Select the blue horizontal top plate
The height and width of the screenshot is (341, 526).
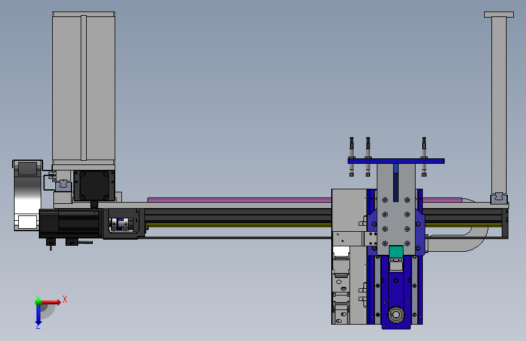pyautogui.click(x=396, y=161)
